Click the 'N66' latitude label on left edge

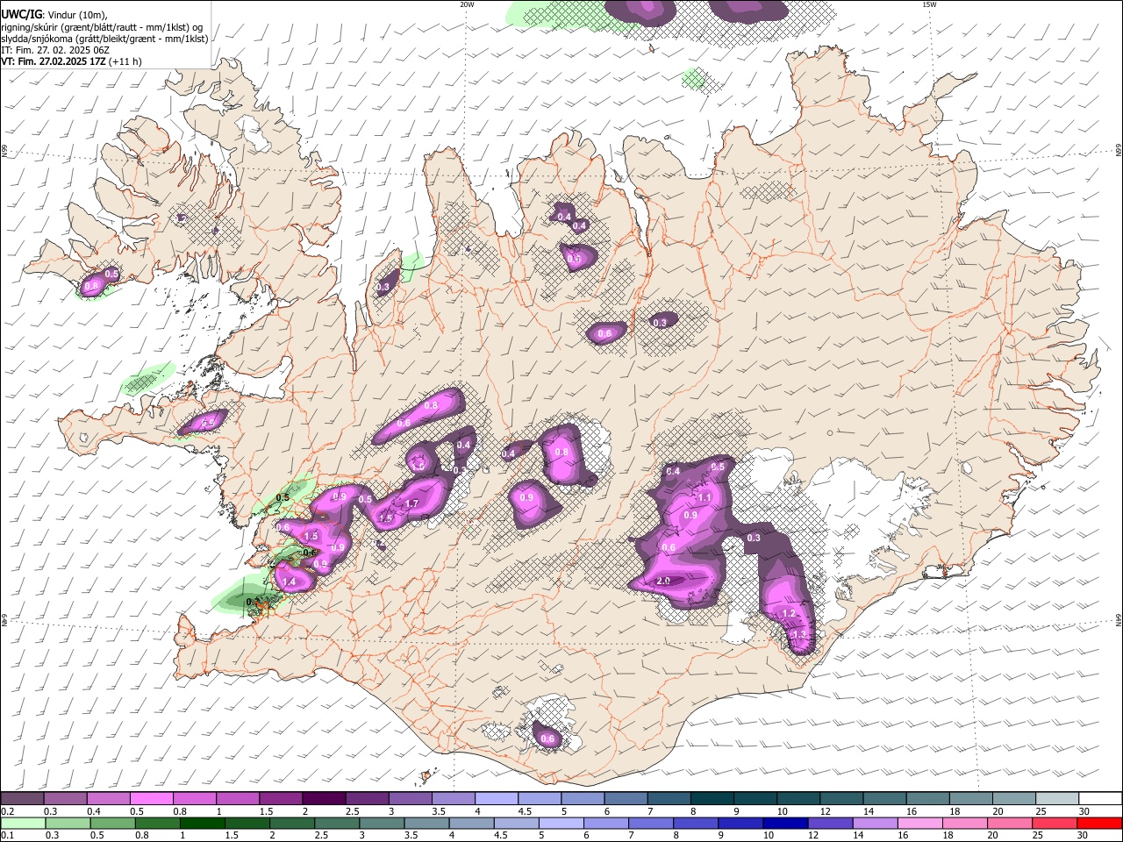tap(4, 151)
